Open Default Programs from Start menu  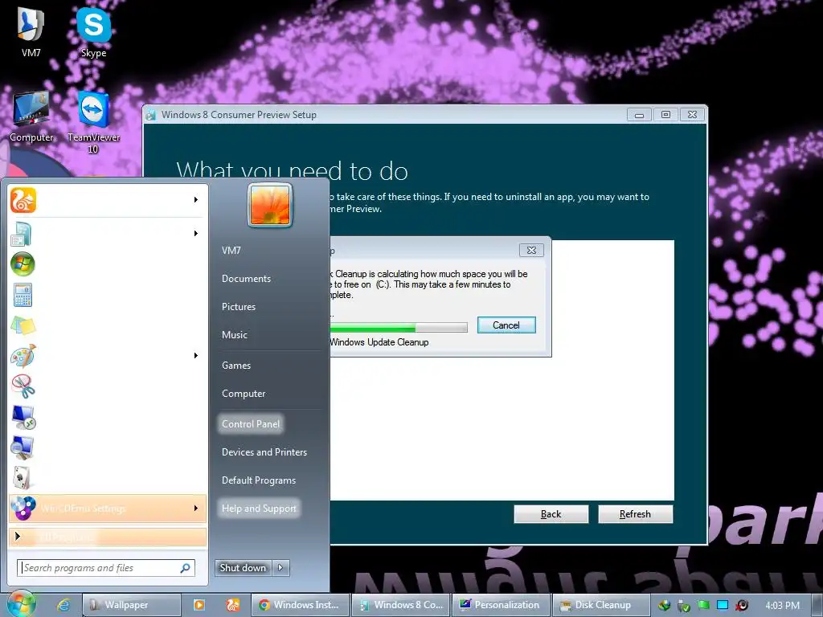258,480
